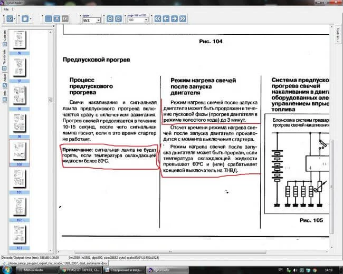Switch to the Adjust side tab
The height and width of the screenshot is (274, 343).
tap(5, 79)
